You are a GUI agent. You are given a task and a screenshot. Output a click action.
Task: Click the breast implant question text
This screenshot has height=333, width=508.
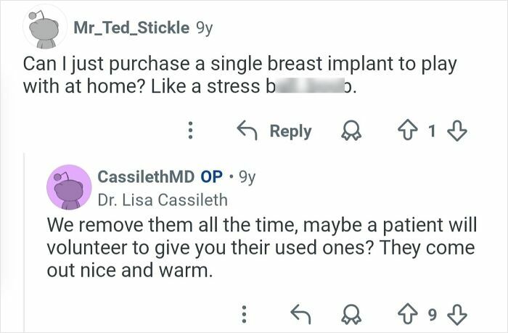pos(239,73)
